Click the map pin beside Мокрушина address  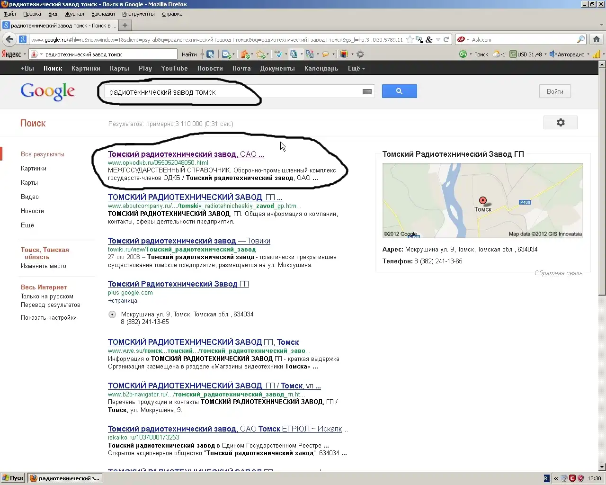[x=112, y=314]
